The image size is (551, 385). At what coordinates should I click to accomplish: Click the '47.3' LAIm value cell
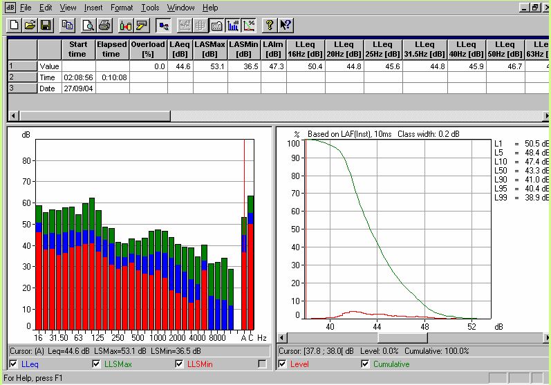pos(273,66)
